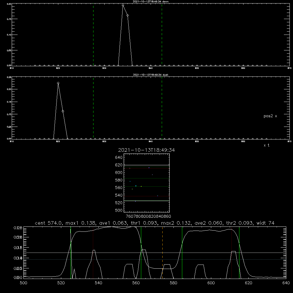Click the y-axis label 600 on the center plot

pyautogui.click(x=119, y=173)
